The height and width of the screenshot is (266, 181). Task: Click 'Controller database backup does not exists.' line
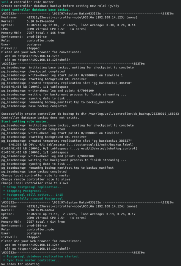point(40,118)
